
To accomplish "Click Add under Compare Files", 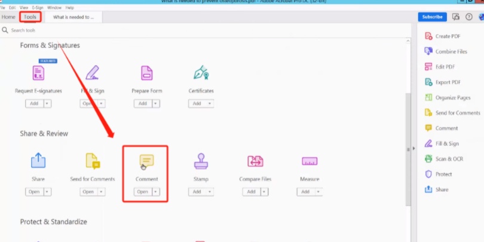I will [x=252, y=192].
